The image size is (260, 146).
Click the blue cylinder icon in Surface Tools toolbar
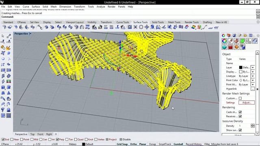pyautogui.click(x=152, y=27)
